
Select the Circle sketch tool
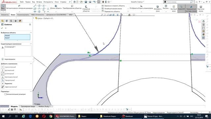[39, 6]
